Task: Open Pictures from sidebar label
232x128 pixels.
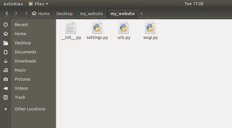Action: point(23,79)
